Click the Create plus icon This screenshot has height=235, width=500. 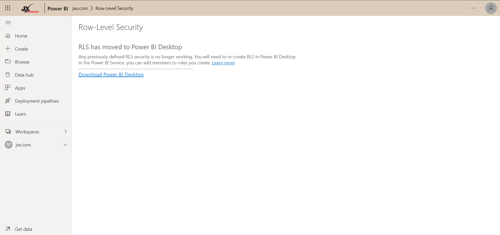(x=8, y=49)
